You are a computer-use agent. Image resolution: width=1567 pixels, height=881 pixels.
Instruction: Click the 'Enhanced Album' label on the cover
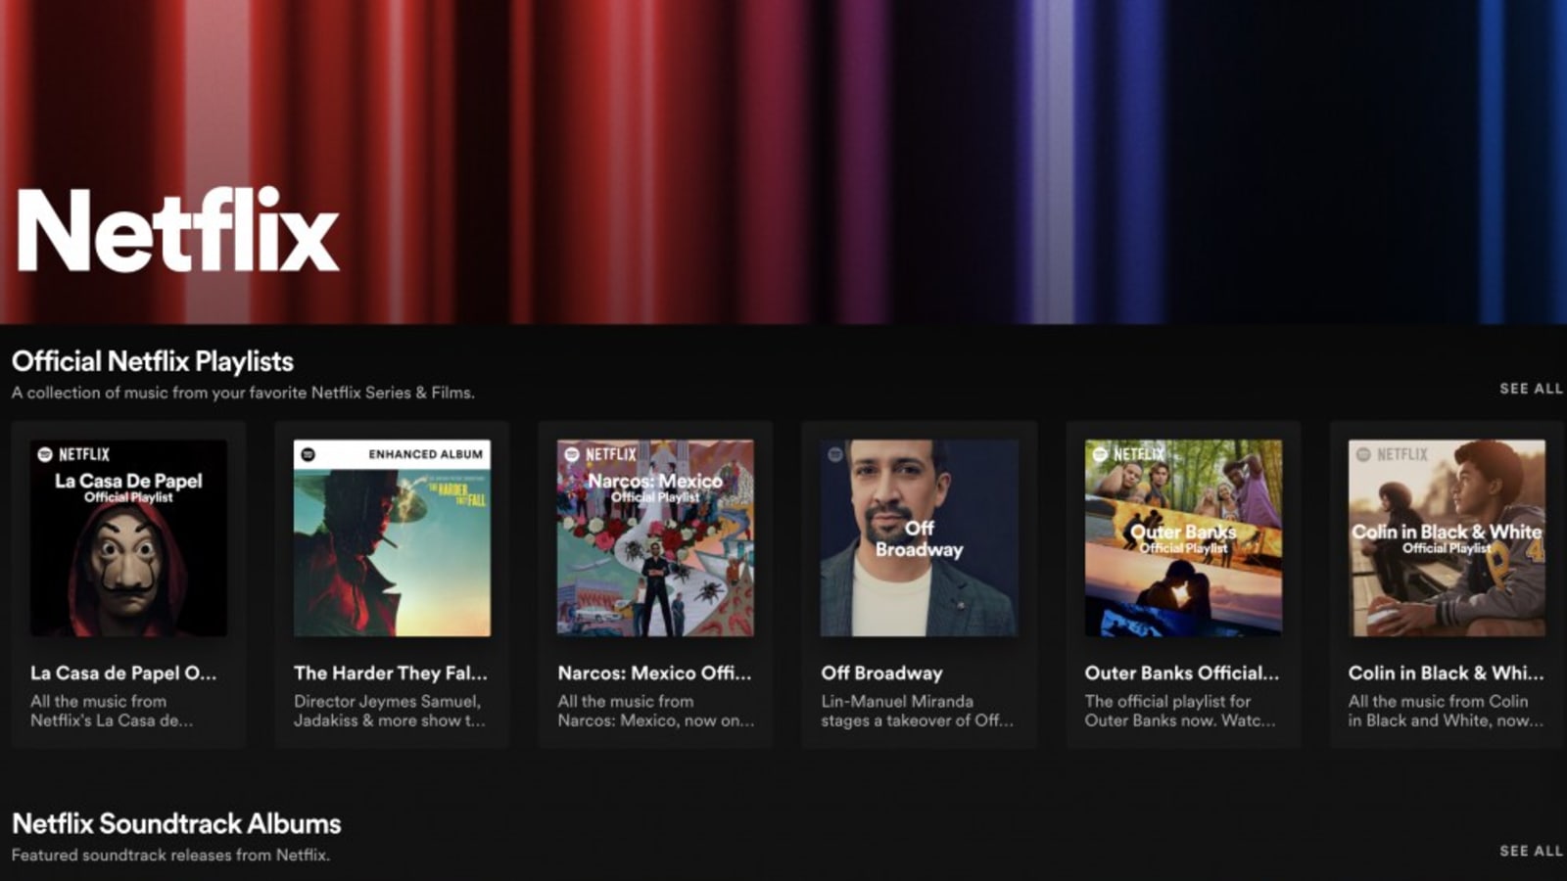[425, 454]
